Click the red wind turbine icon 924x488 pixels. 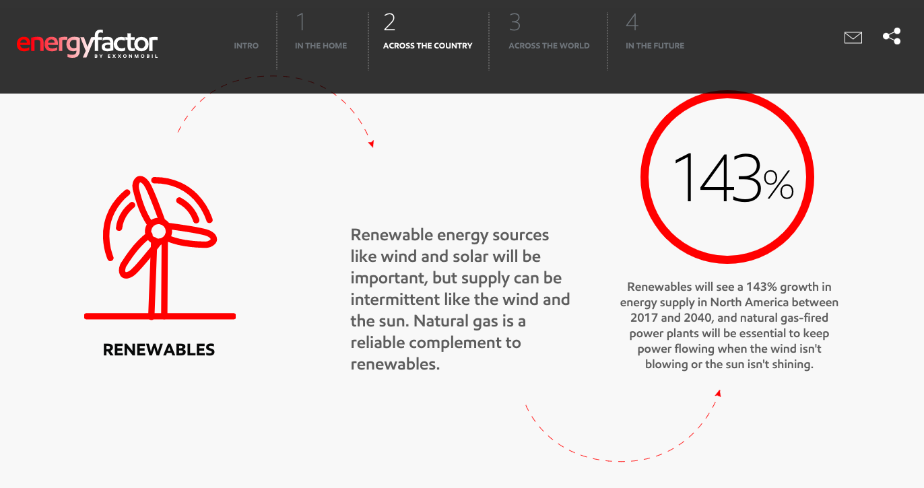coord(160,248)
